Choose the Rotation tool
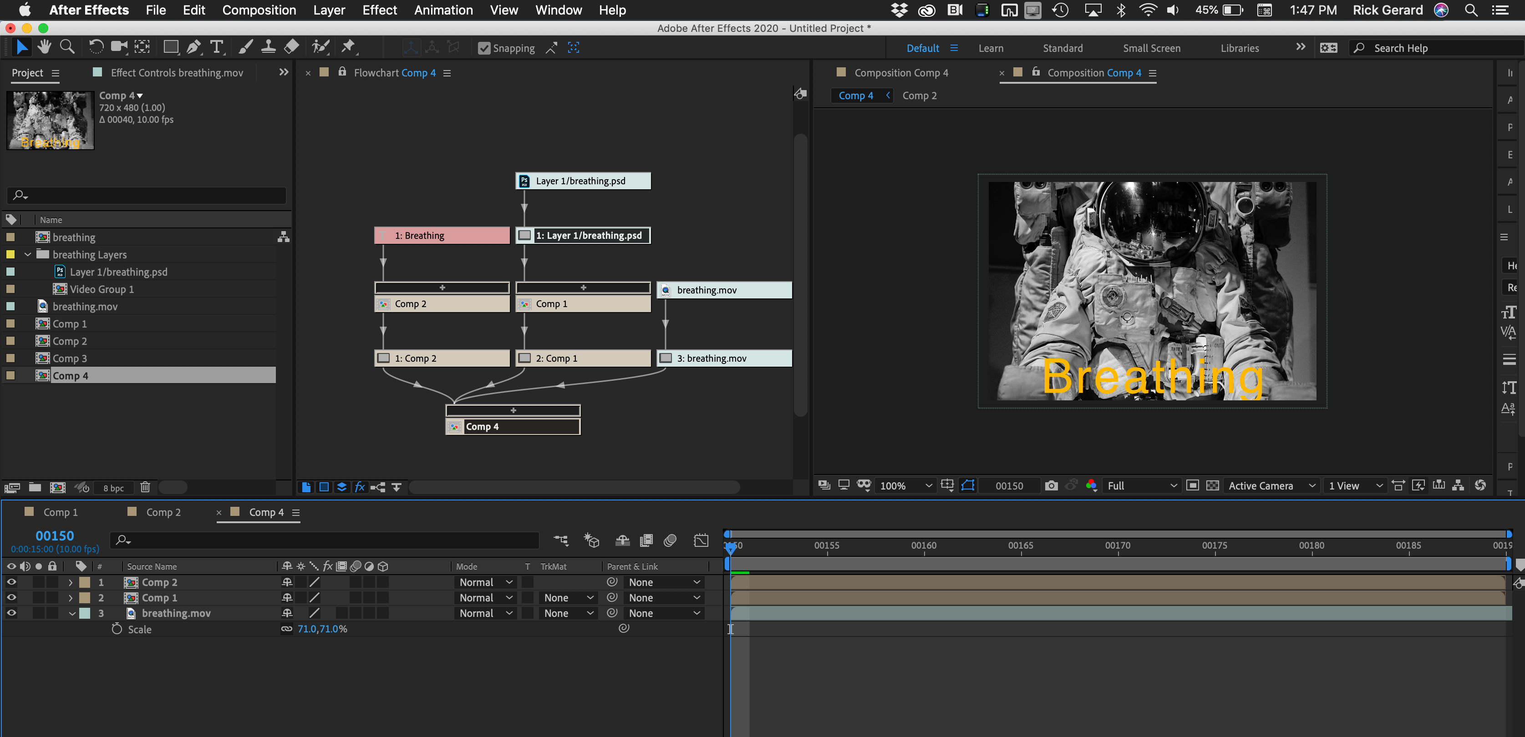This screenshot has height=737, width=1525. coord(96,47)
